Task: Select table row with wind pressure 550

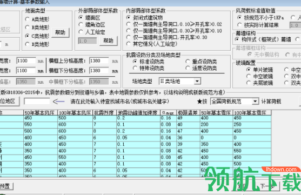Action: click(135, 125)
